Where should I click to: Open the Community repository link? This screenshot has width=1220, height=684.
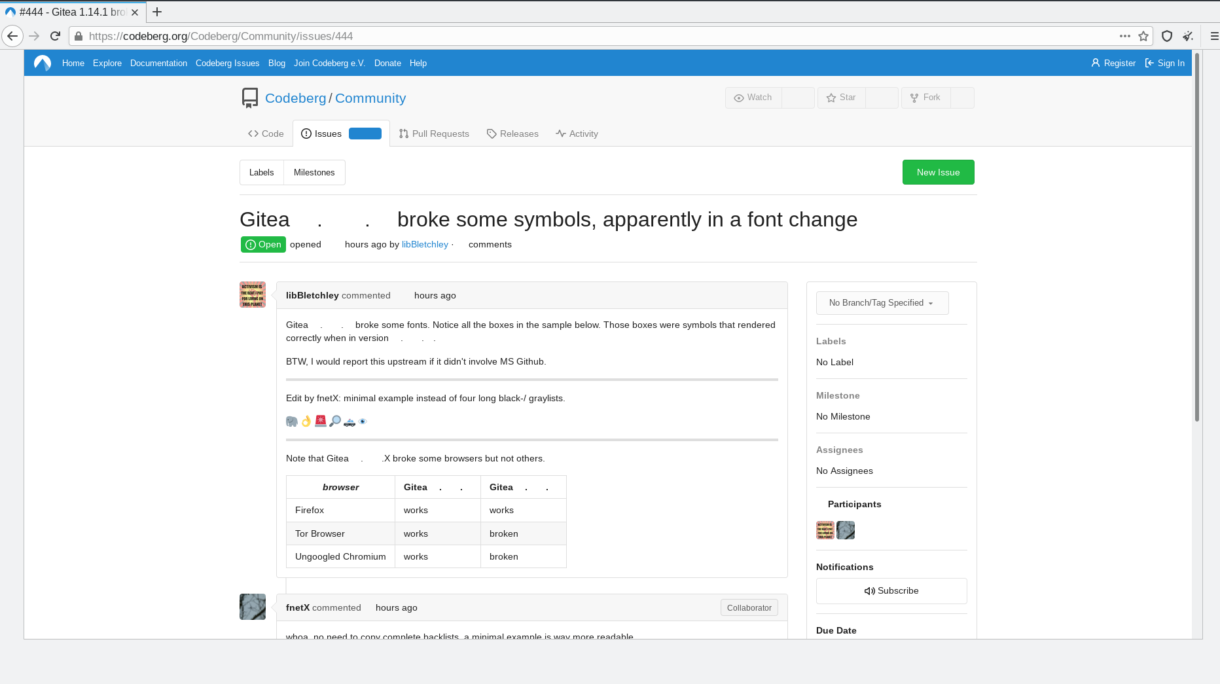[x=370, y=98]
